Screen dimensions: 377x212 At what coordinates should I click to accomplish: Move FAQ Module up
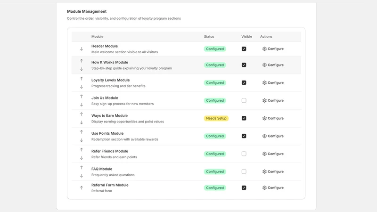(82, 168)
